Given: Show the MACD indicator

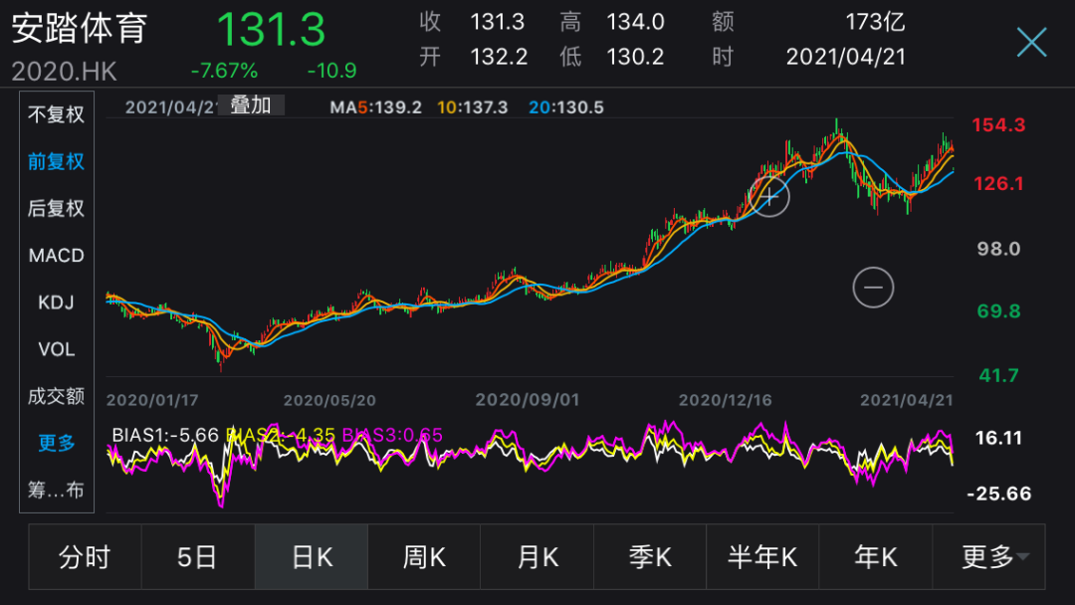Looking at the screenshot, I should coord(56,256).
